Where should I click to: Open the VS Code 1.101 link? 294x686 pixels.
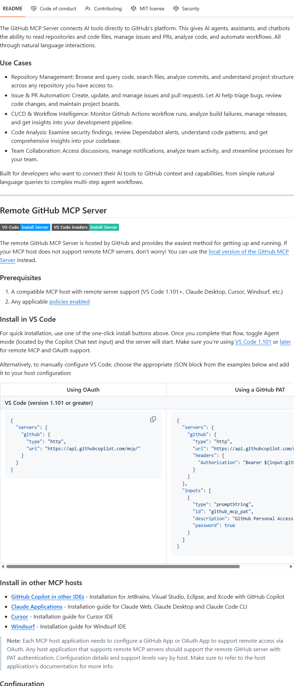253,342
